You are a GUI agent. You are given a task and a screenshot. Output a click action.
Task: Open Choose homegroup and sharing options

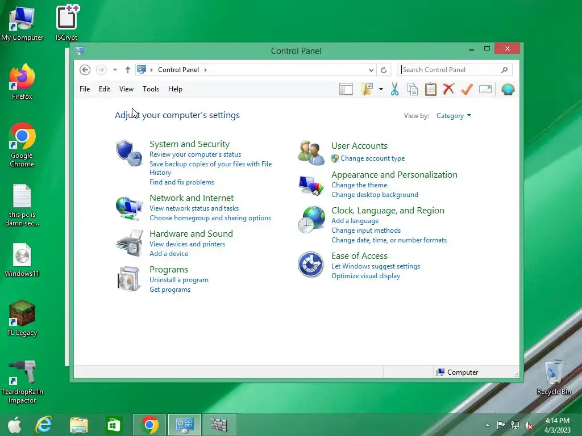[210, 218]
